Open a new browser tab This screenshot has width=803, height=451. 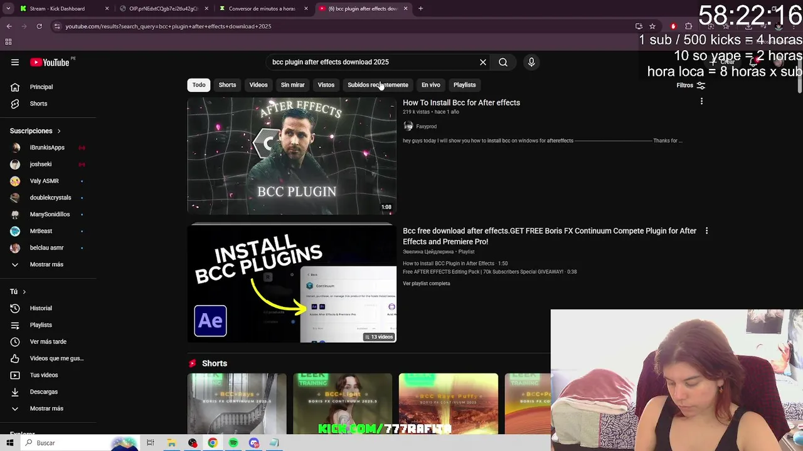pos(420,9)
